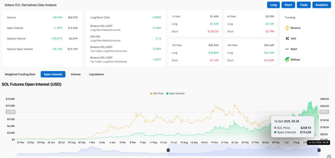Image resolution: width=335 pixels, height=158 pixels.
Task: Toggle the Open Interest legend series
Action: tap(175, 94)
